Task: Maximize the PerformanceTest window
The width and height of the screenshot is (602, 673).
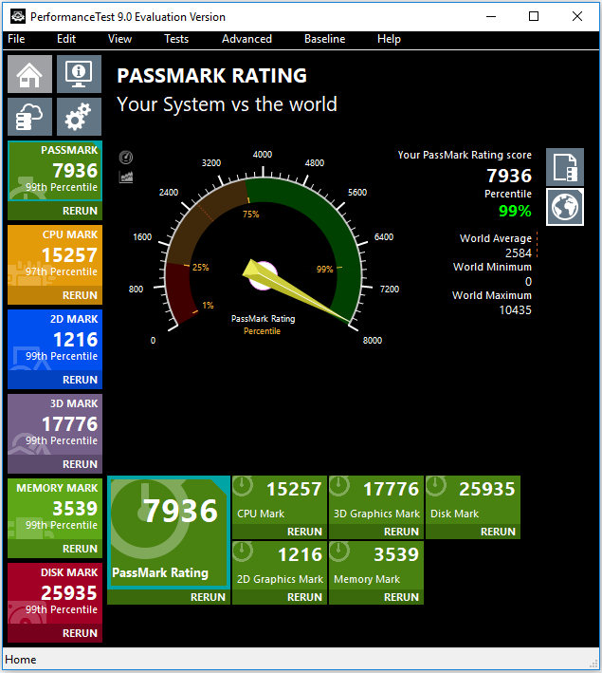Action: (x=534, y=16)
